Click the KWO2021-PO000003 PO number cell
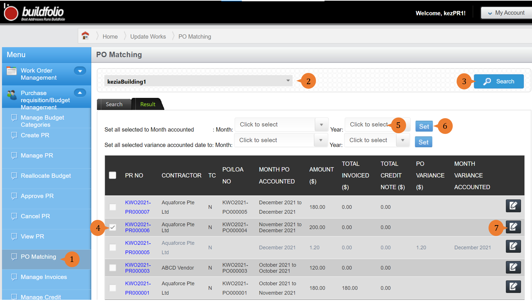The height and width of the screenshot is (304, 532). [235, 268]
